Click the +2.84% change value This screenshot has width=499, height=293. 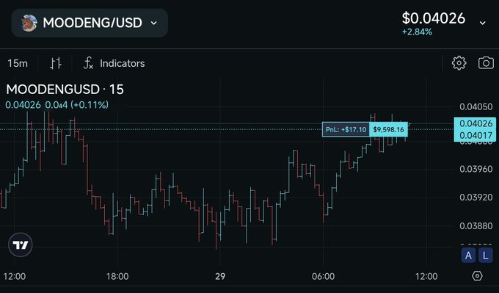tap(417, 32)
